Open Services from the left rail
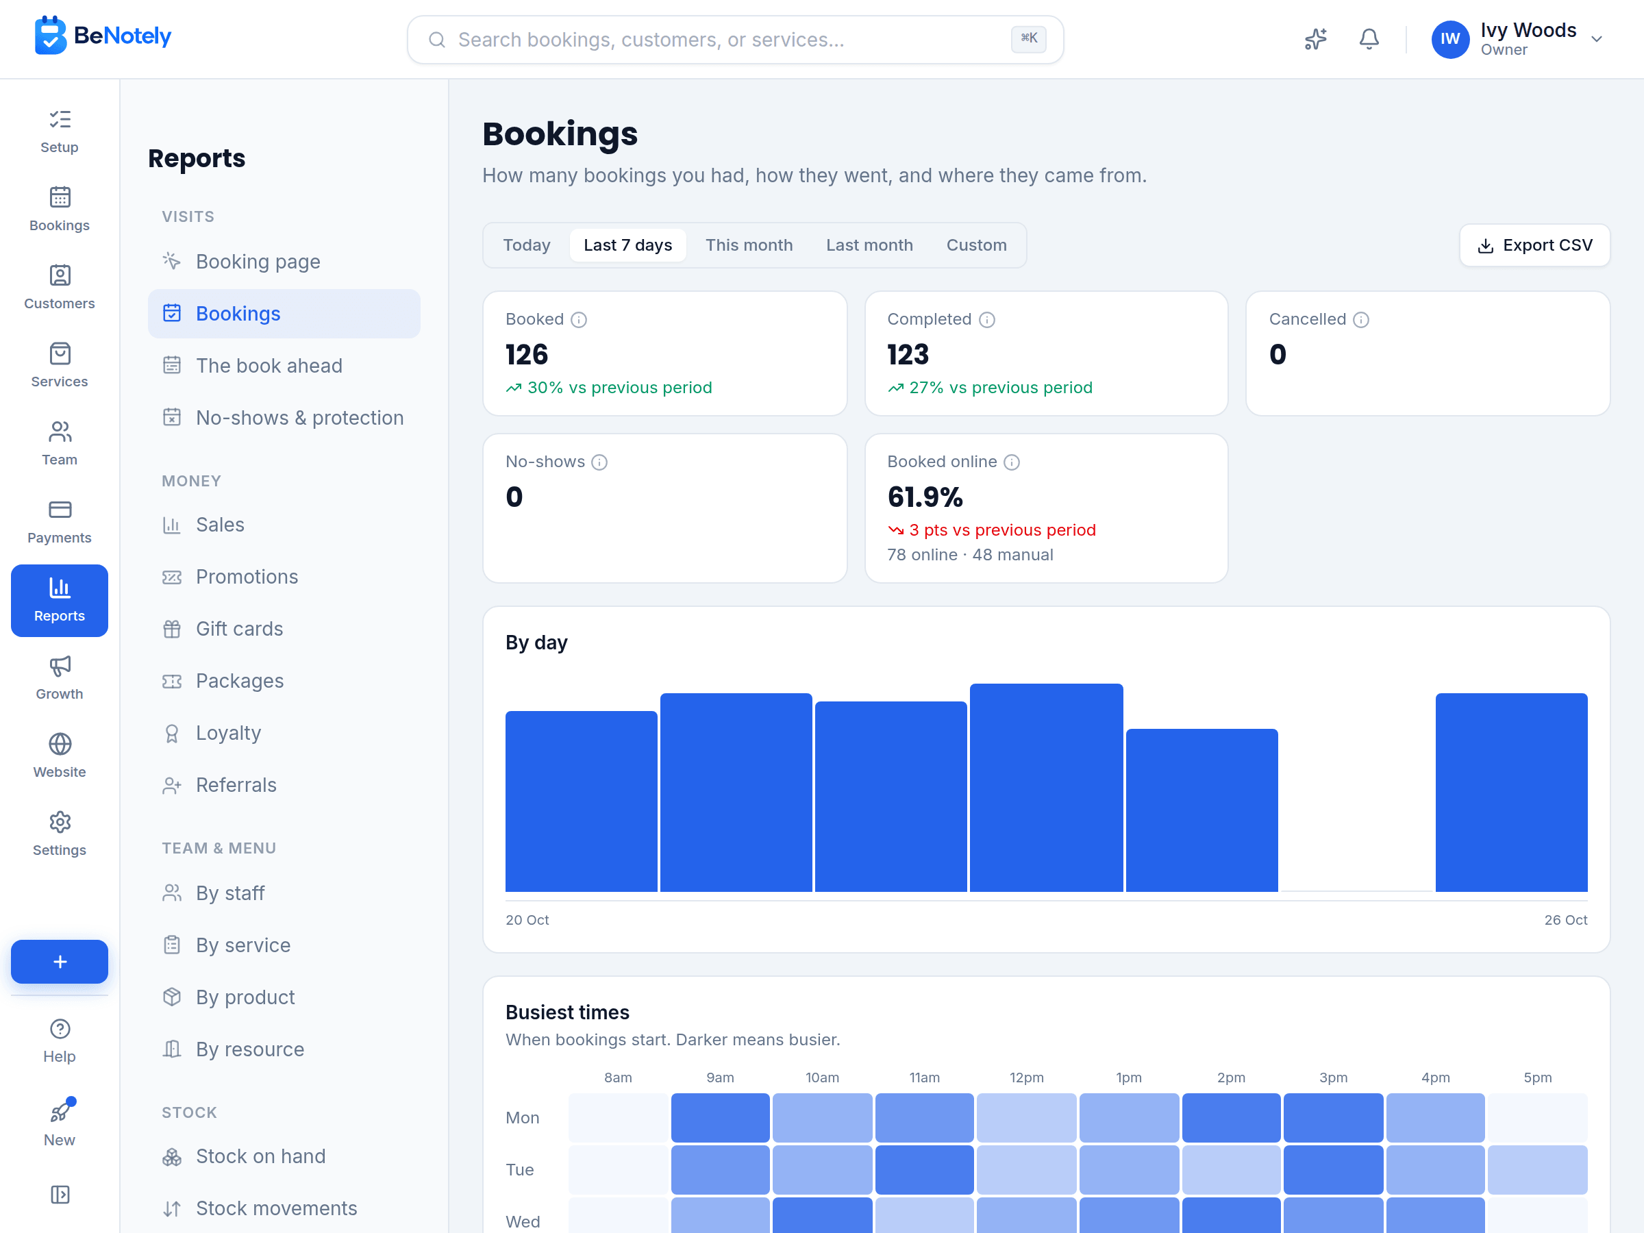The height and width of the screenshot is (1233, 1644). coord(60,366)
